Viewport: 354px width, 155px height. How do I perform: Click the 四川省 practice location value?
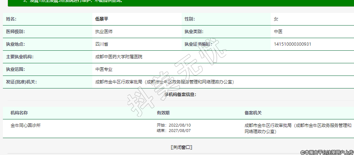[x=102, y=44]
